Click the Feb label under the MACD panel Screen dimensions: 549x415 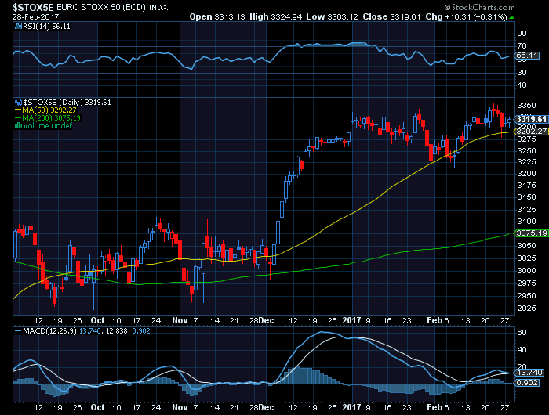pos(434,408)
